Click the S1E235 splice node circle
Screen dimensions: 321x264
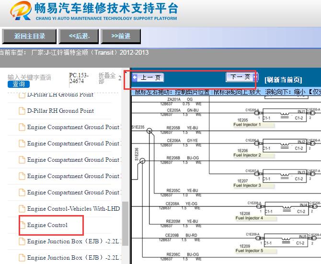point(149,131)
